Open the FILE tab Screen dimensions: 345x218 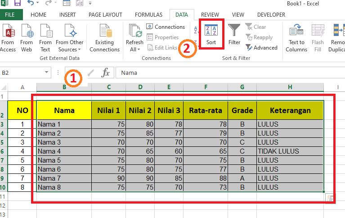pos(10,15)
